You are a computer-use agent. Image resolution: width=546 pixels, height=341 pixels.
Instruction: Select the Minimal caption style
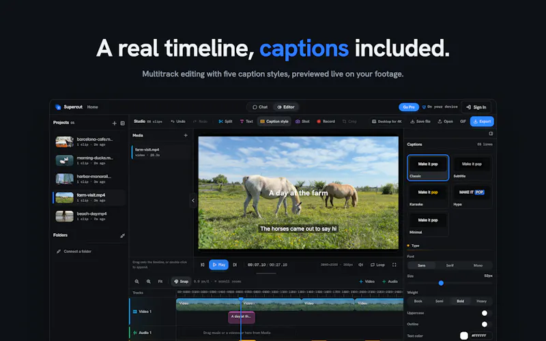(x=428, y=224)
